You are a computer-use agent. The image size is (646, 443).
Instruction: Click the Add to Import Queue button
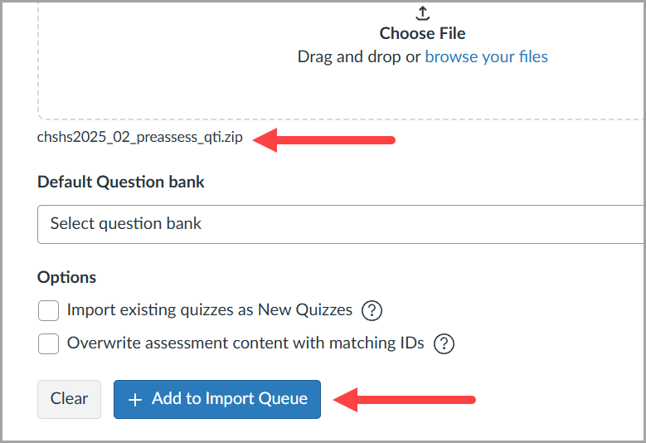(x=216, y=399)
